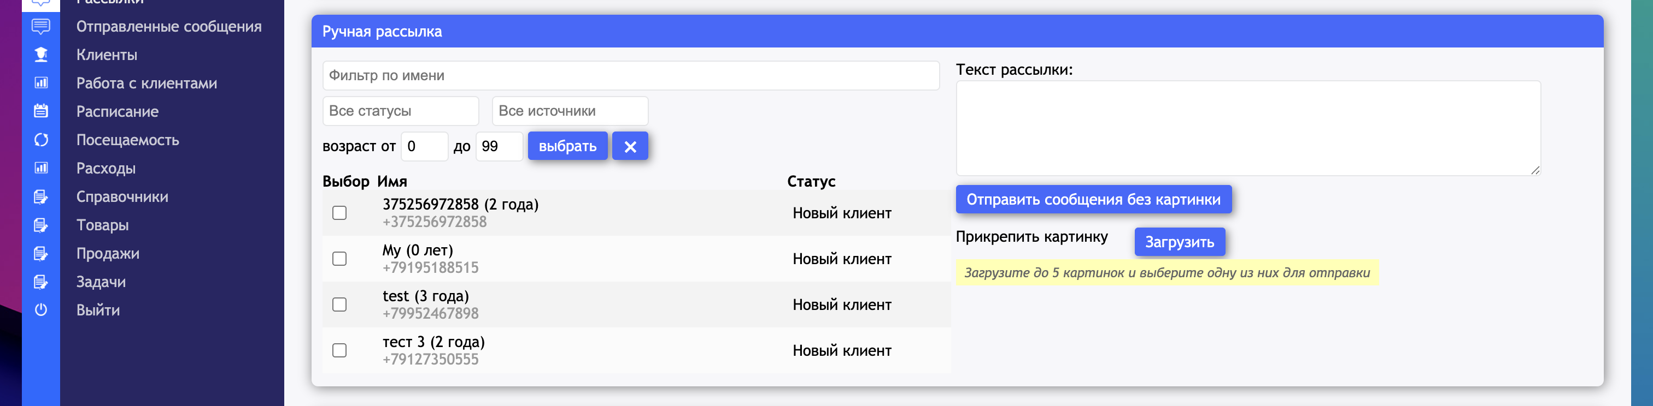
Task: Click the circular refresh icon for Посещаемость
Action: (41, 140)
